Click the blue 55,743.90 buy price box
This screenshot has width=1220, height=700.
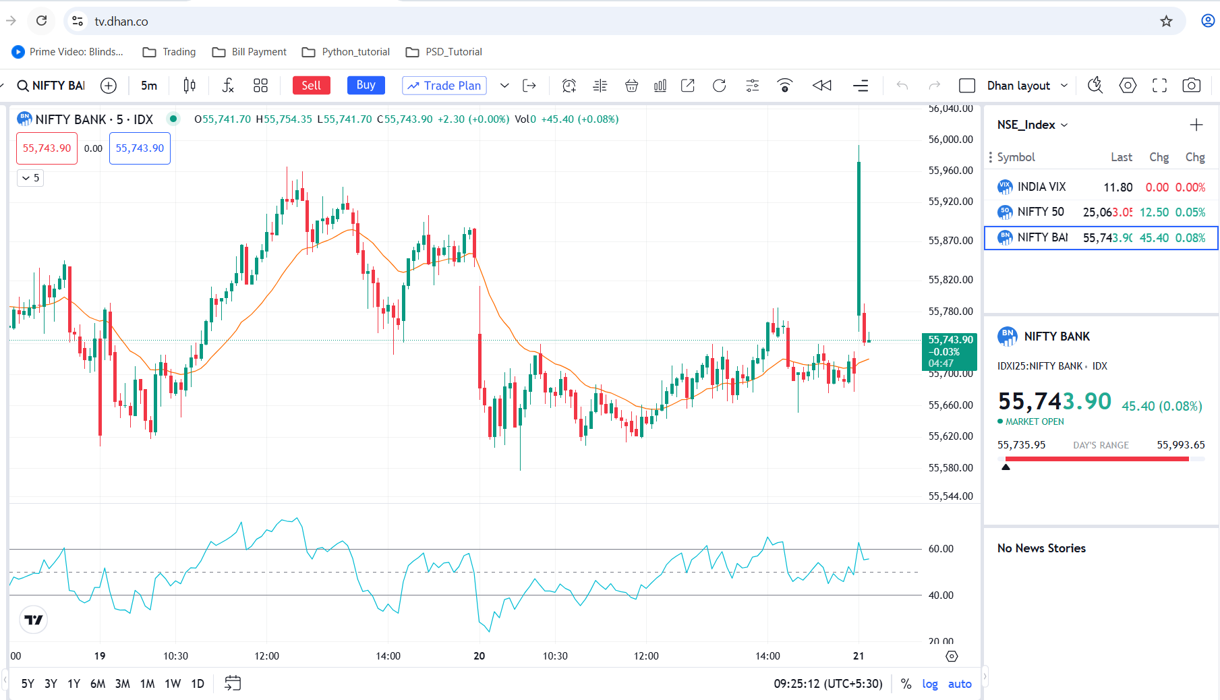tap(140, 148)
